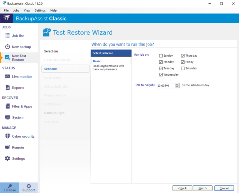
Task: Open Cyber security shield icon
Action: click(x=8, y=136)
